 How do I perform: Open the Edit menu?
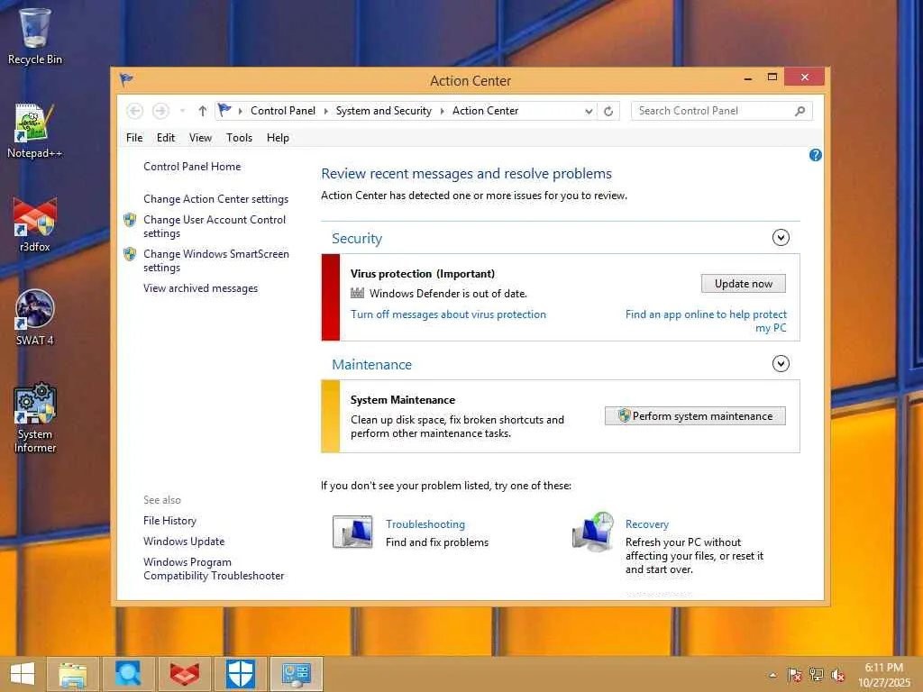[166, 138]
